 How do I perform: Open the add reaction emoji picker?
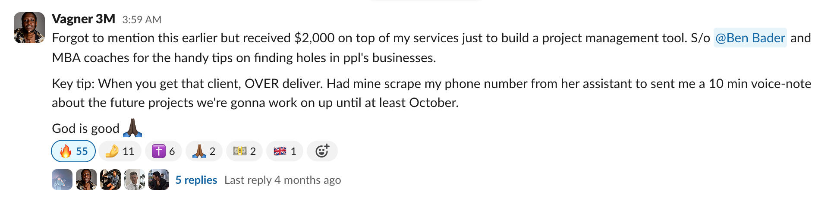coord(322,151)
